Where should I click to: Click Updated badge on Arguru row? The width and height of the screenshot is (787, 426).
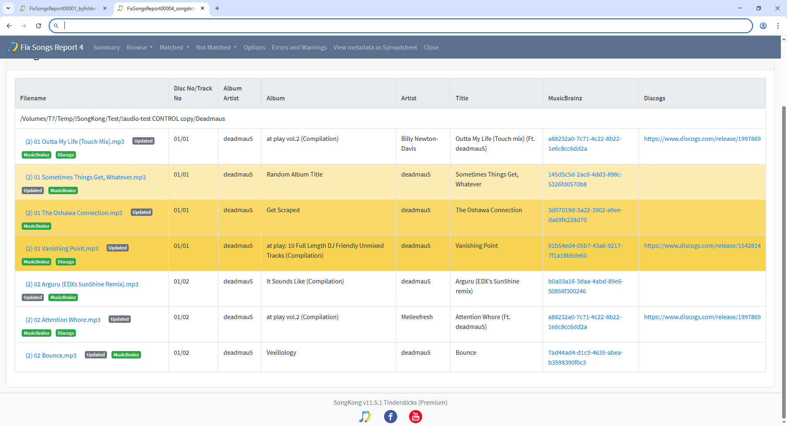pyautogui.click(x=33, y=297)
